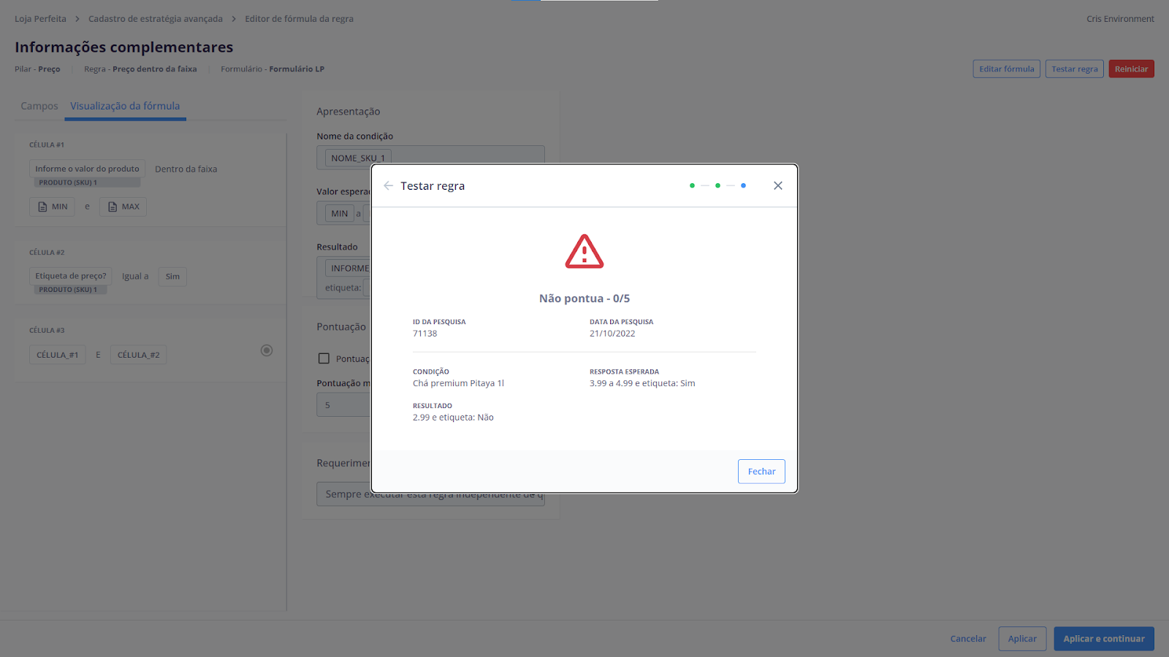Screen dimensions: 1169x657
Task: Open Loja Perfeita breadcrumb link
Action: [x=40, y=19]
